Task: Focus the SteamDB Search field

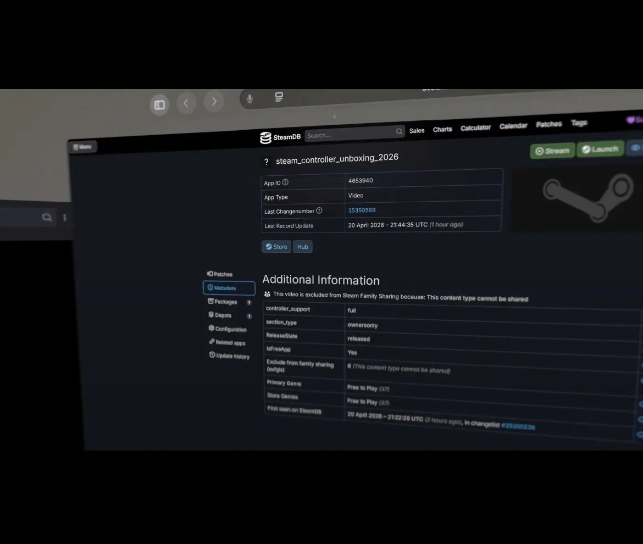Action: (x=354, y=133)
